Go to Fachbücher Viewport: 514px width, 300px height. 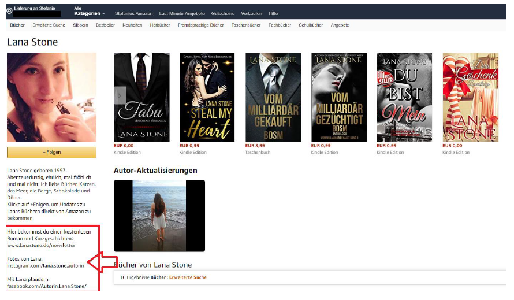(280, 25)
